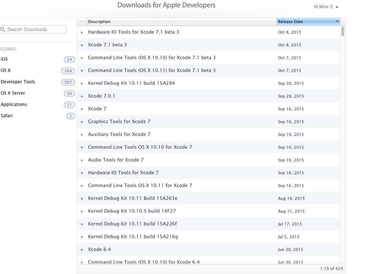This screenshot has height=274, width=391.
Task: Open the Hi, Micro account dropdown
Action: 326,7
